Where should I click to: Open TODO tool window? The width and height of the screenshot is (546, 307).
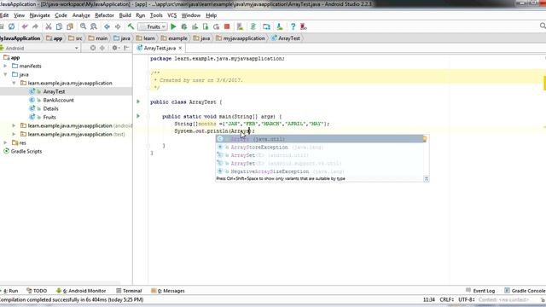tap(37, 291)
